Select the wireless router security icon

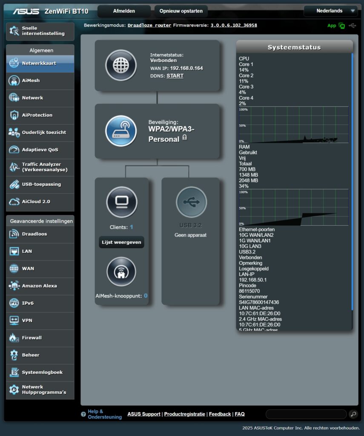pyautogui.click(x=121, y=131)
